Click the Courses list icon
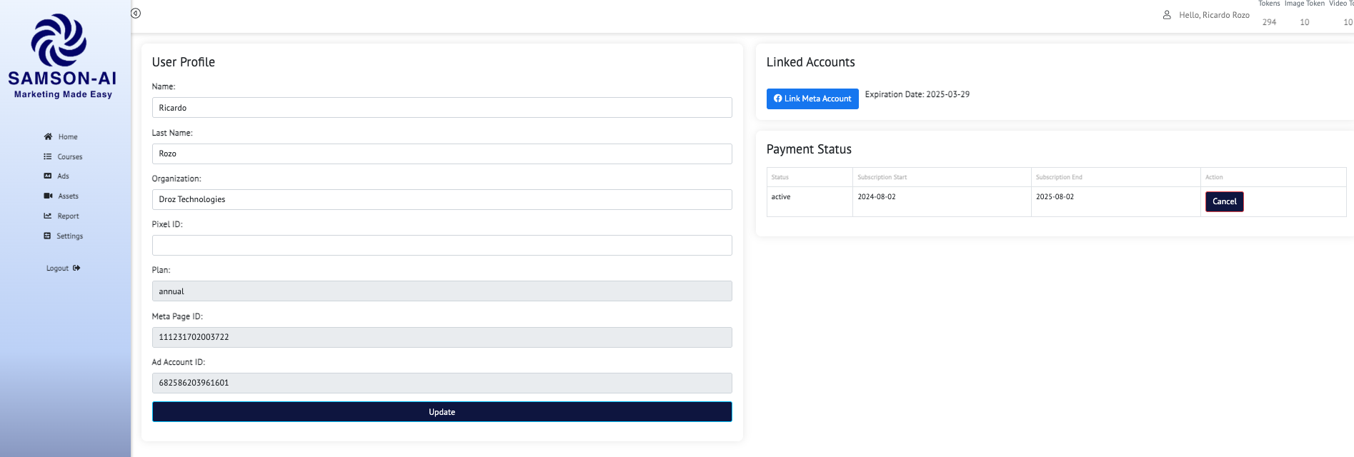The image size is (1354, 457). click(x=48, y=156)
